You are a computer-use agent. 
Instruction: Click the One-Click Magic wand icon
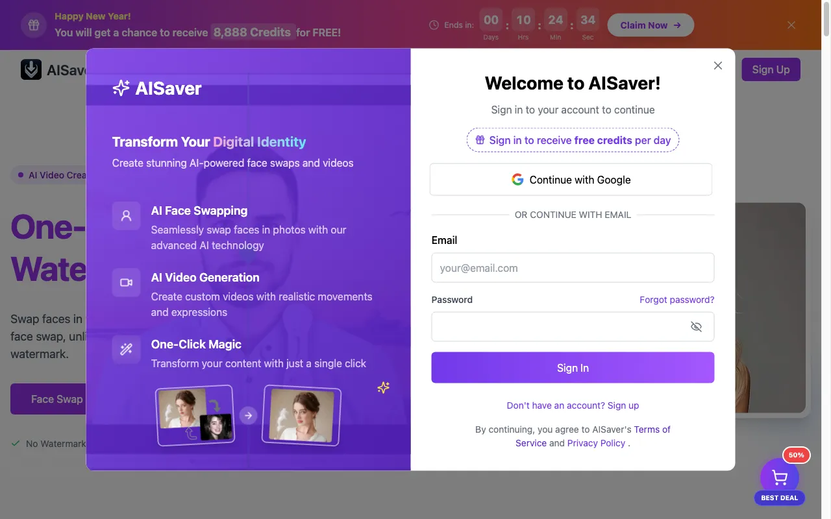click(x=126, y=349)
